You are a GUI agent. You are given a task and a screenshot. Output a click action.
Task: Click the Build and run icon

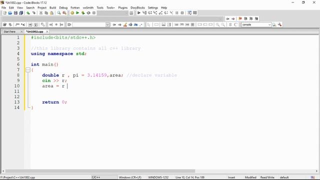[x=83, y=13]
